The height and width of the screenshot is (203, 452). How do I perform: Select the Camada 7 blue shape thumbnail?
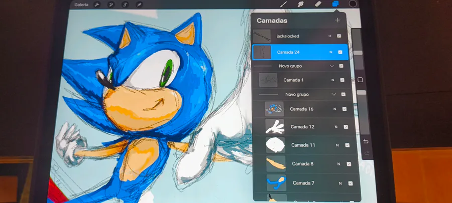pyautogui.click(x=276, y=183)
